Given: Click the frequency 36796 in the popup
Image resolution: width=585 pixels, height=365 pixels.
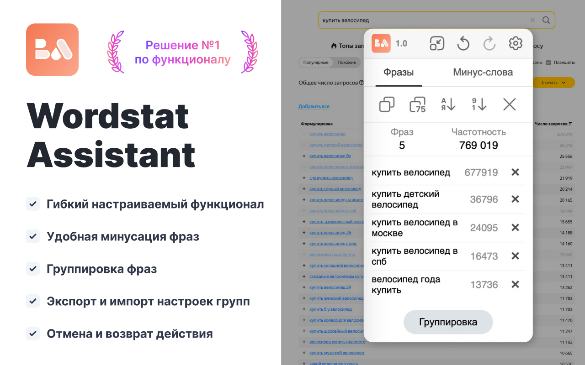Looking at the screenshot, I should click(484, 199).
